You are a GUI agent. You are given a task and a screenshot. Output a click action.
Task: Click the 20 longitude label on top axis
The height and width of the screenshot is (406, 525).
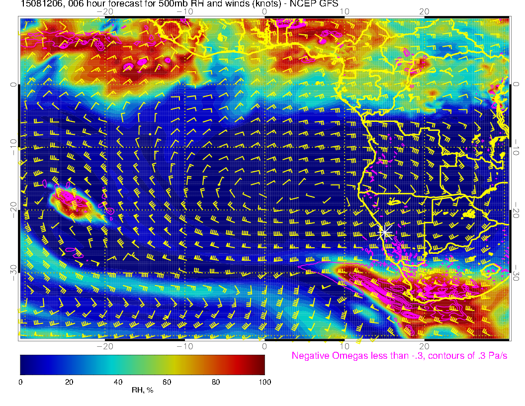pyautogui.click(x=424, y=11)
